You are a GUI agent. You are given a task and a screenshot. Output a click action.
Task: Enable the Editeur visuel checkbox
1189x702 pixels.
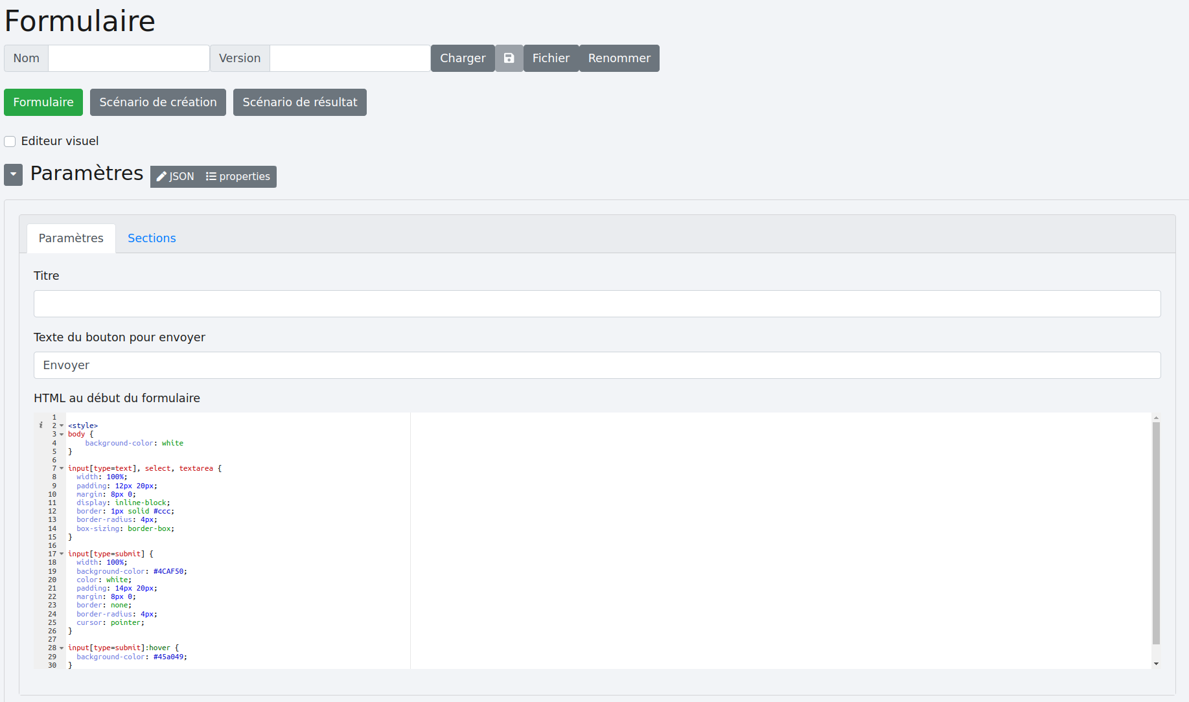10,141
